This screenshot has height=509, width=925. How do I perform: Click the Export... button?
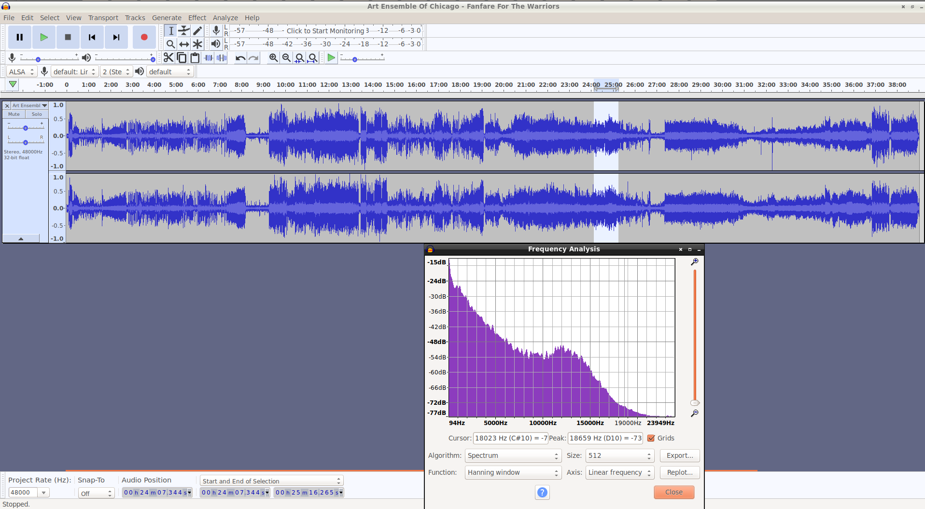(680, 455)
